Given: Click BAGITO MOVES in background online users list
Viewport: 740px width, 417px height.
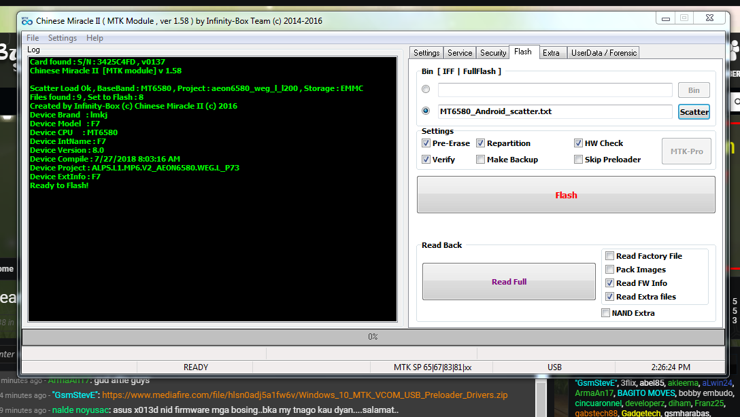Looking at the screenshot, I should pos(646,393).
